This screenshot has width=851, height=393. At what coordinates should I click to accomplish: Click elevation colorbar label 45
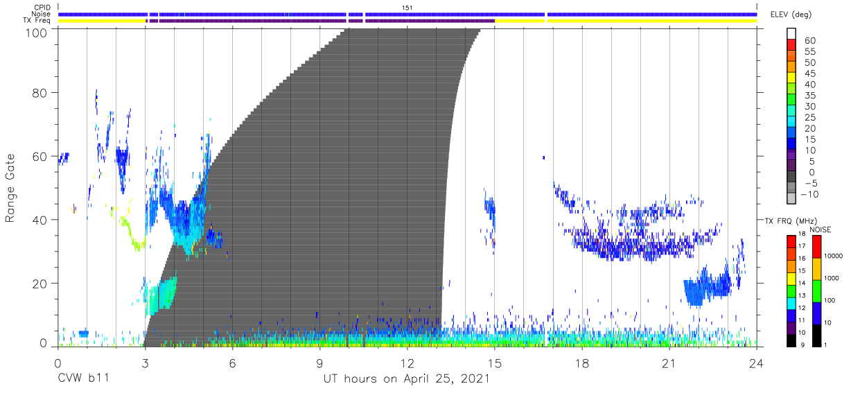(x=810, y=74)
